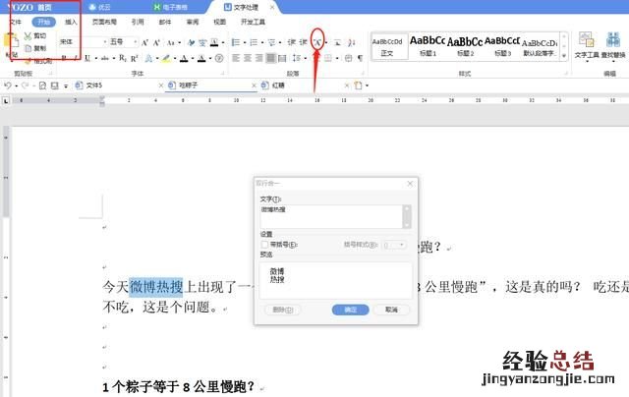Click the superscript R² icon

tap(135, 58)
